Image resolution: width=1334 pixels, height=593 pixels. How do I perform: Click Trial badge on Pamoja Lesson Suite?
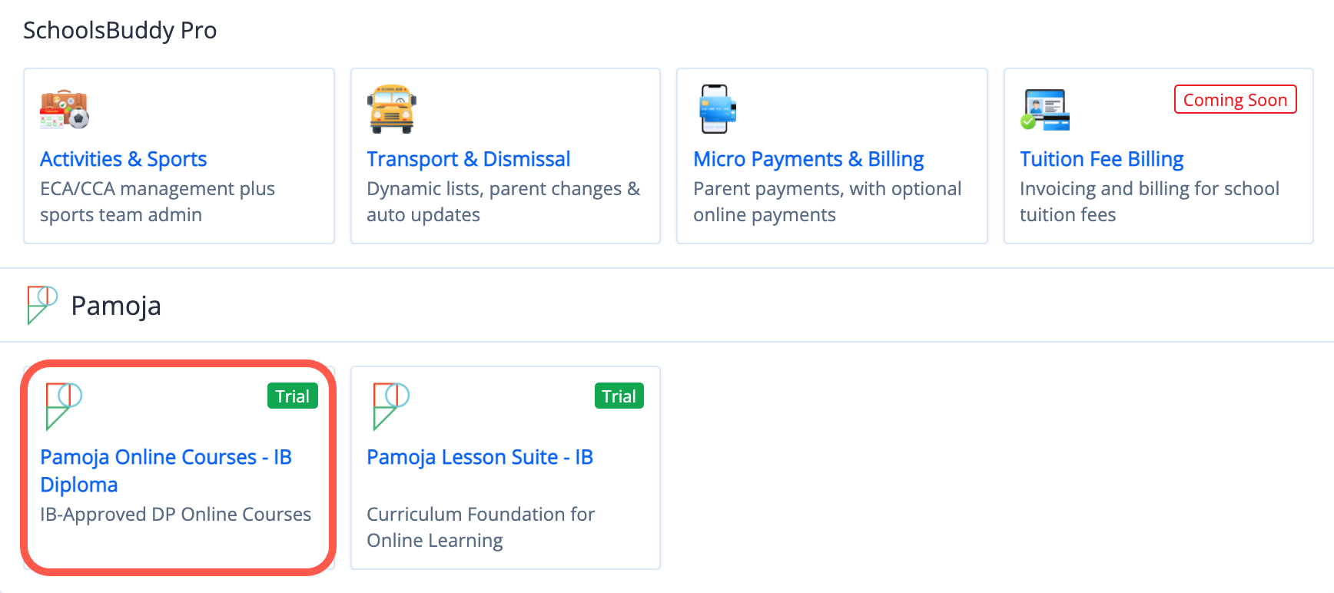619,396
